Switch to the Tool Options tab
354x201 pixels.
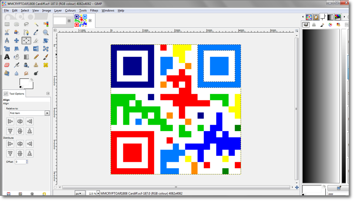click(14, 93)
